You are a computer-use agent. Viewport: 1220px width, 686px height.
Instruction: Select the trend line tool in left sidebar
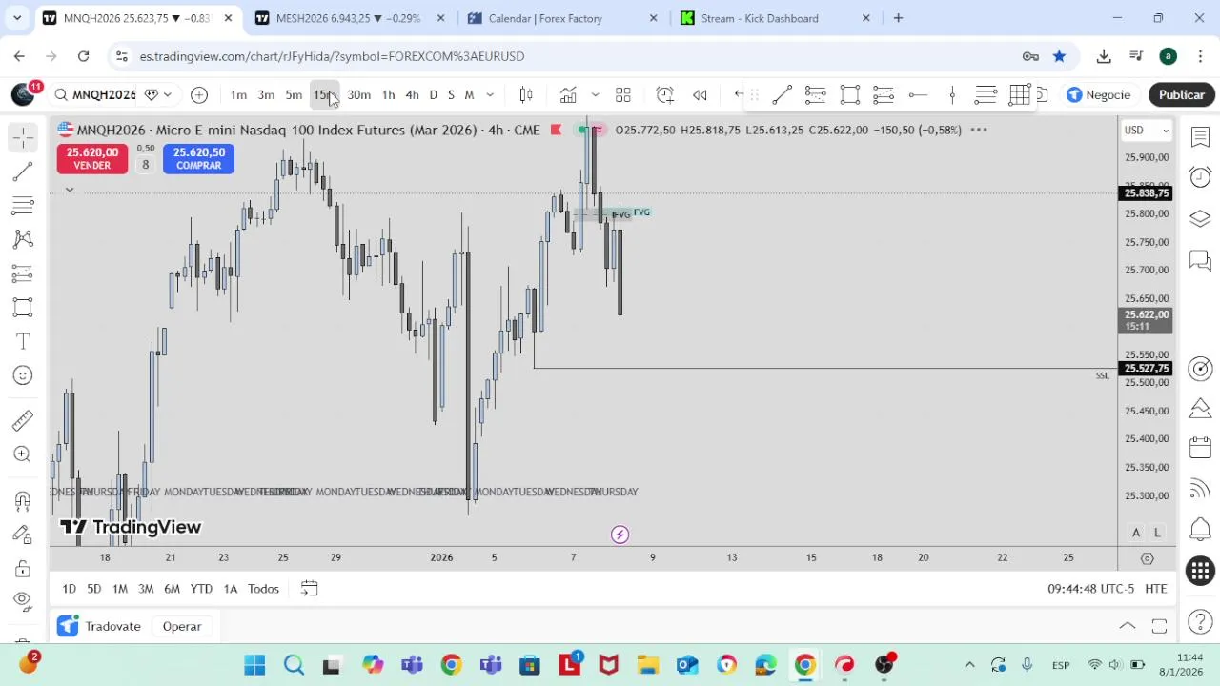click(23, 171)
